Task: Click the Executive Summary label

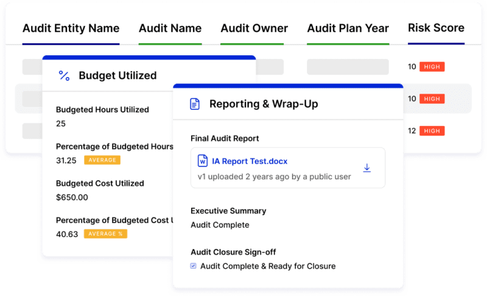Action: click(228, 211)
